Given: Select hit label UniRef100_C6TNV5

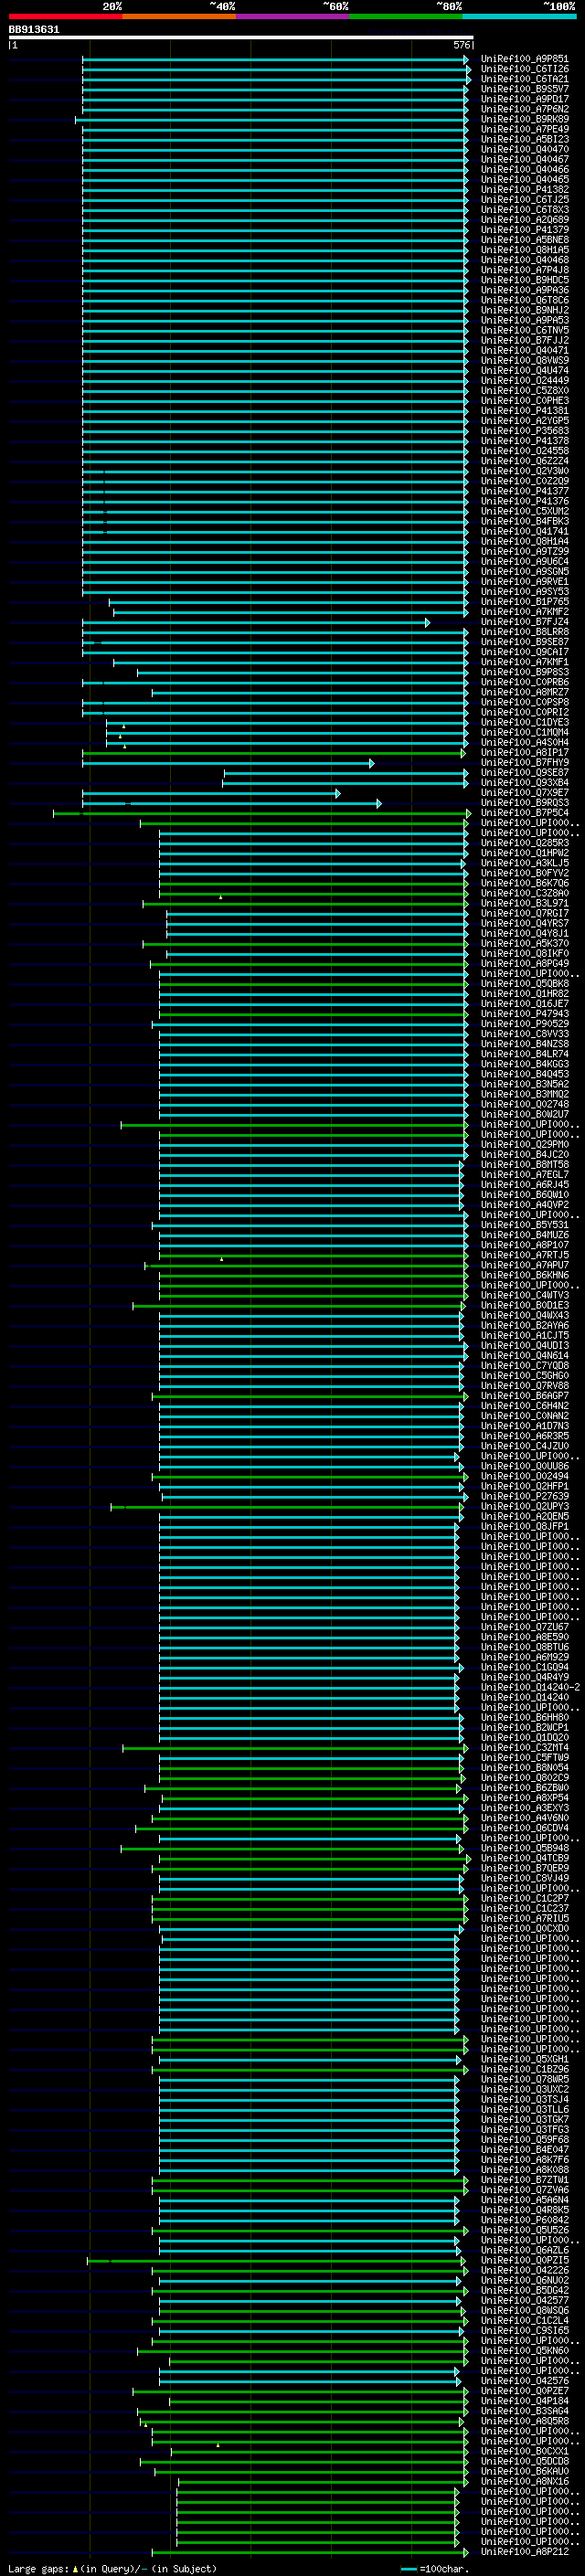Looking at the screenshot, I should 524,330.
